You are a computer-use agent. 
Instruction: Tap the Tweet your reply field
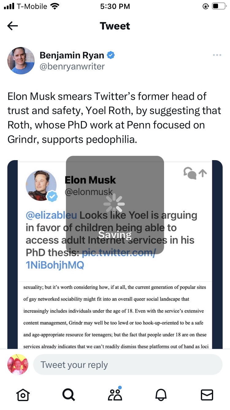[128, 365]
